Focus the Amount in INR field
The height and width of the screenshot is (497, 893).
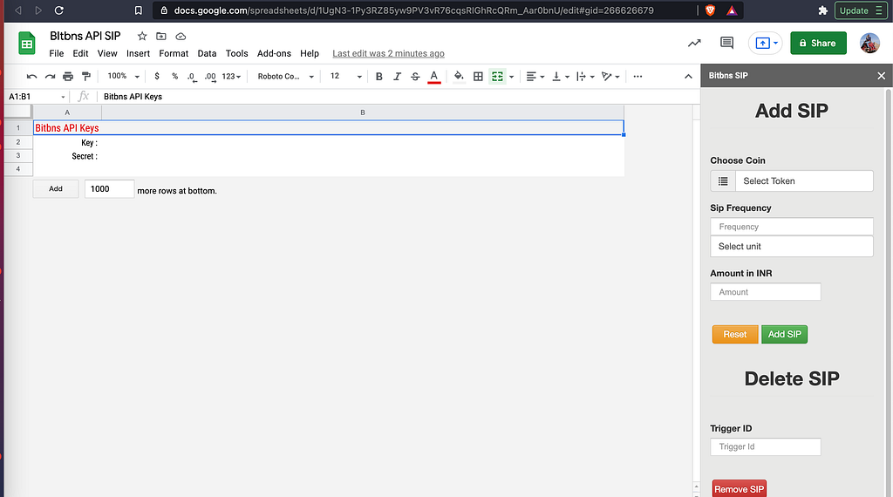(x=766, y=292)
